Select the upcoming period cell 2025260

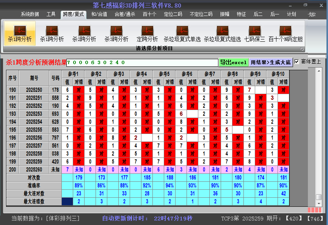click(x=34, y=170)
